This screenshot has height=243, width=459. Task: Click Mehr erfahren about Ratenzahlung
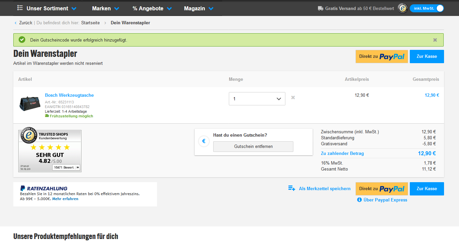65,199
